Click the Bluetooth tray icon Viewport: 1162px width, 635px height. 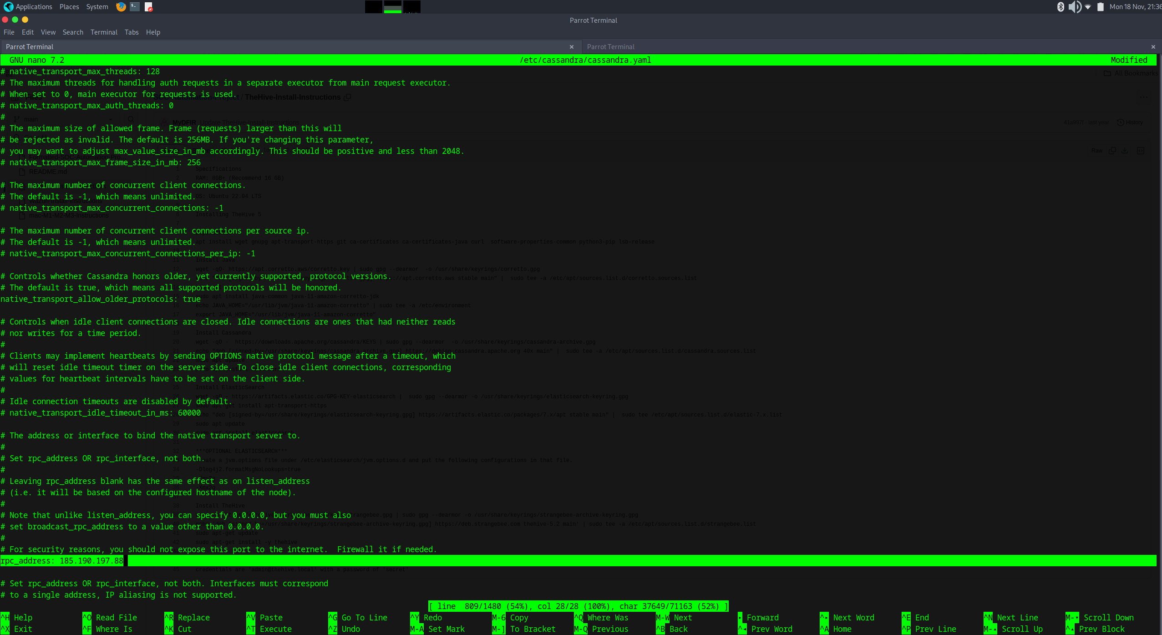pos(1061,7)
